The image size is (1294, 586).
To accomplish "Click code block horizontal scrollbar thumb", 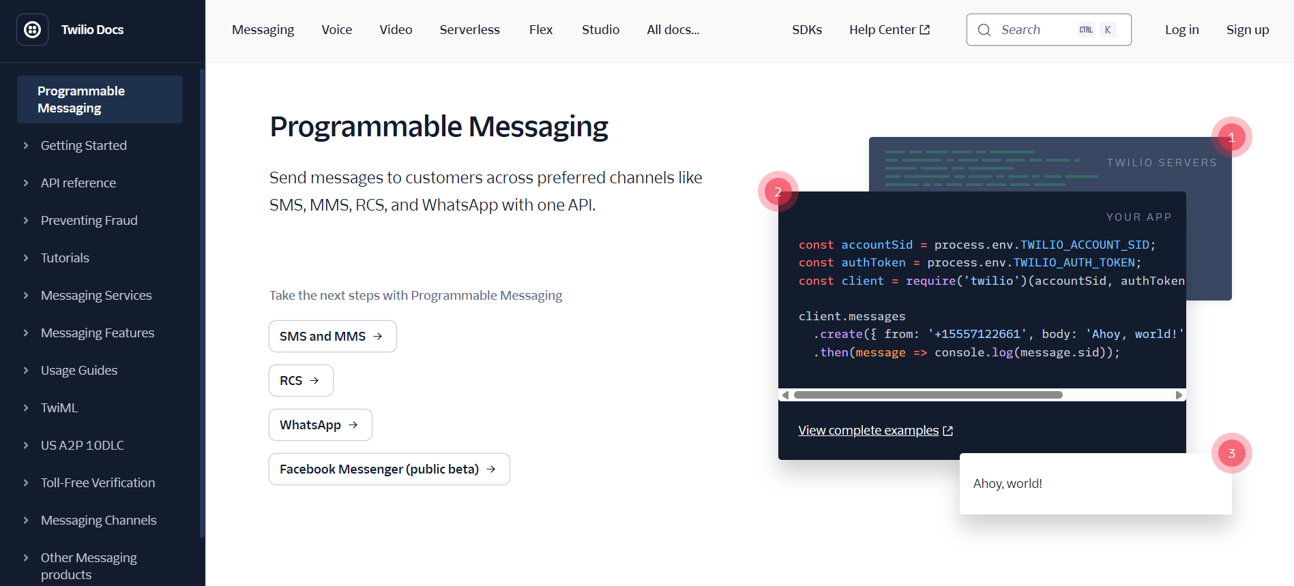I will coord(928,395).
